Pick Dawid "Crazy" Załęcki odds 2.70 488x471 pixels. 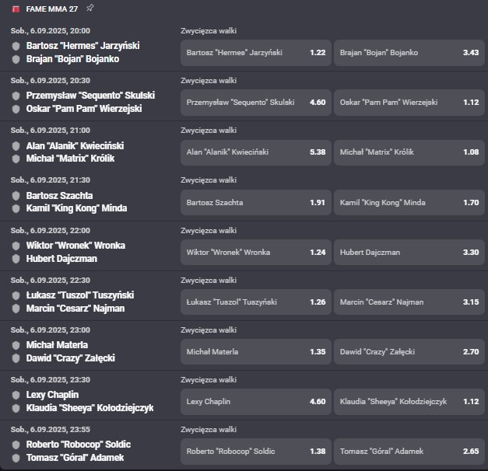[409, 351]
